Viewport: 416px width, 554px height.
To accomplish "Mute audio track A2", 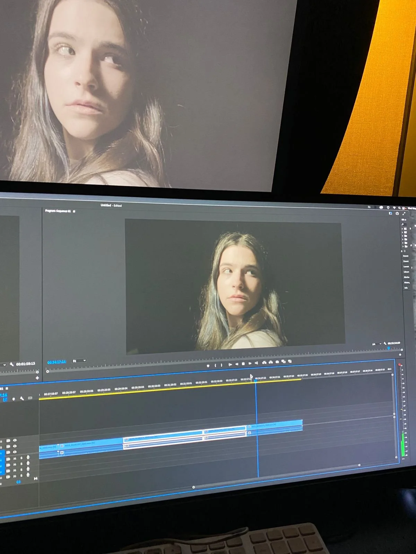I will pos(15,464).
